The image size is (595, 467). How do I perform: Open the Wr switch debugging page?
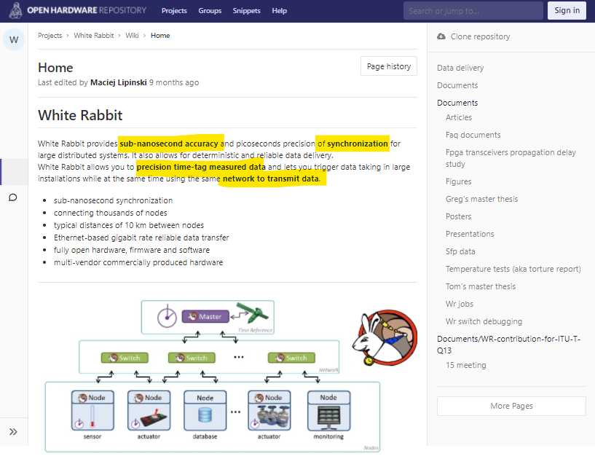click(484, 321)
